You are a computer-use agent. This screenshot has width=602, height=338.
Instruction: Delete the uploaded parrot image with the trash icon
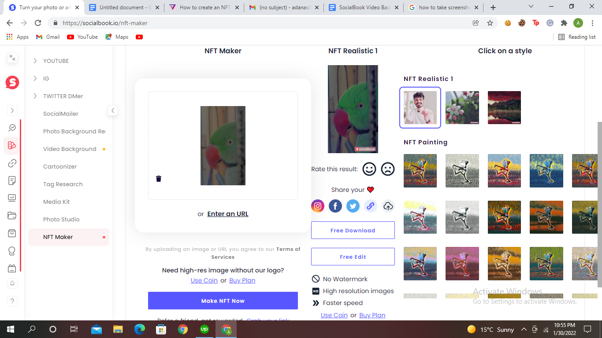[x=159, y=178]
